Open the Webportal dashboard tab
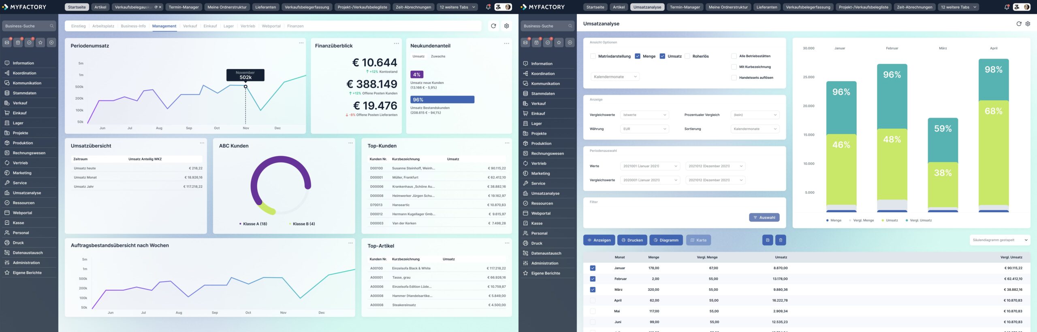1037x332 pixels. pyautogui.click(x=271, y=26)
